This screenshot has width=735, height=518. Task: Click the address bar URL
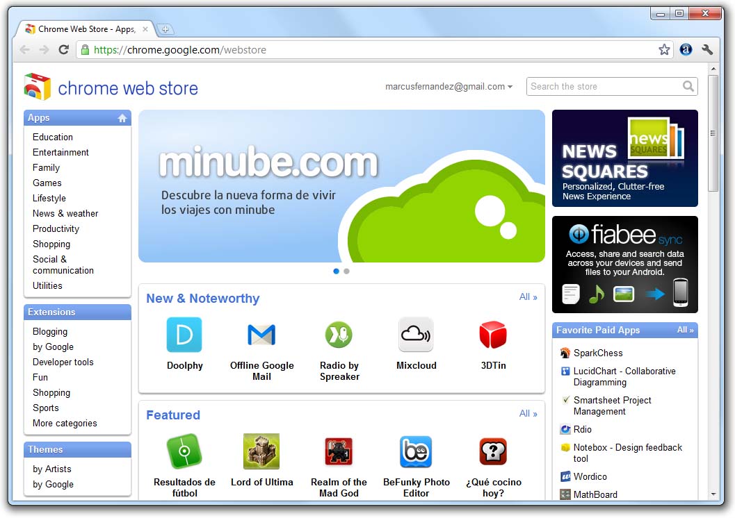click(179, 50)
